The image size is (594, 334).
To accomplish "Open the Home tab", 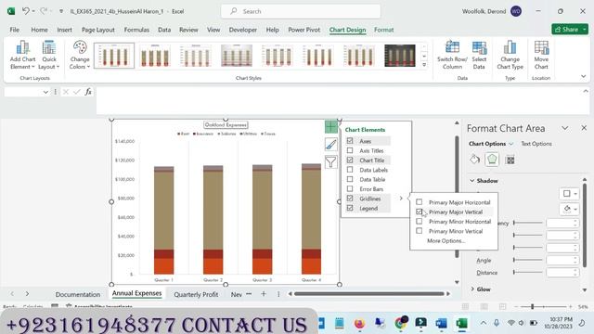I will (x=39, y=30).
